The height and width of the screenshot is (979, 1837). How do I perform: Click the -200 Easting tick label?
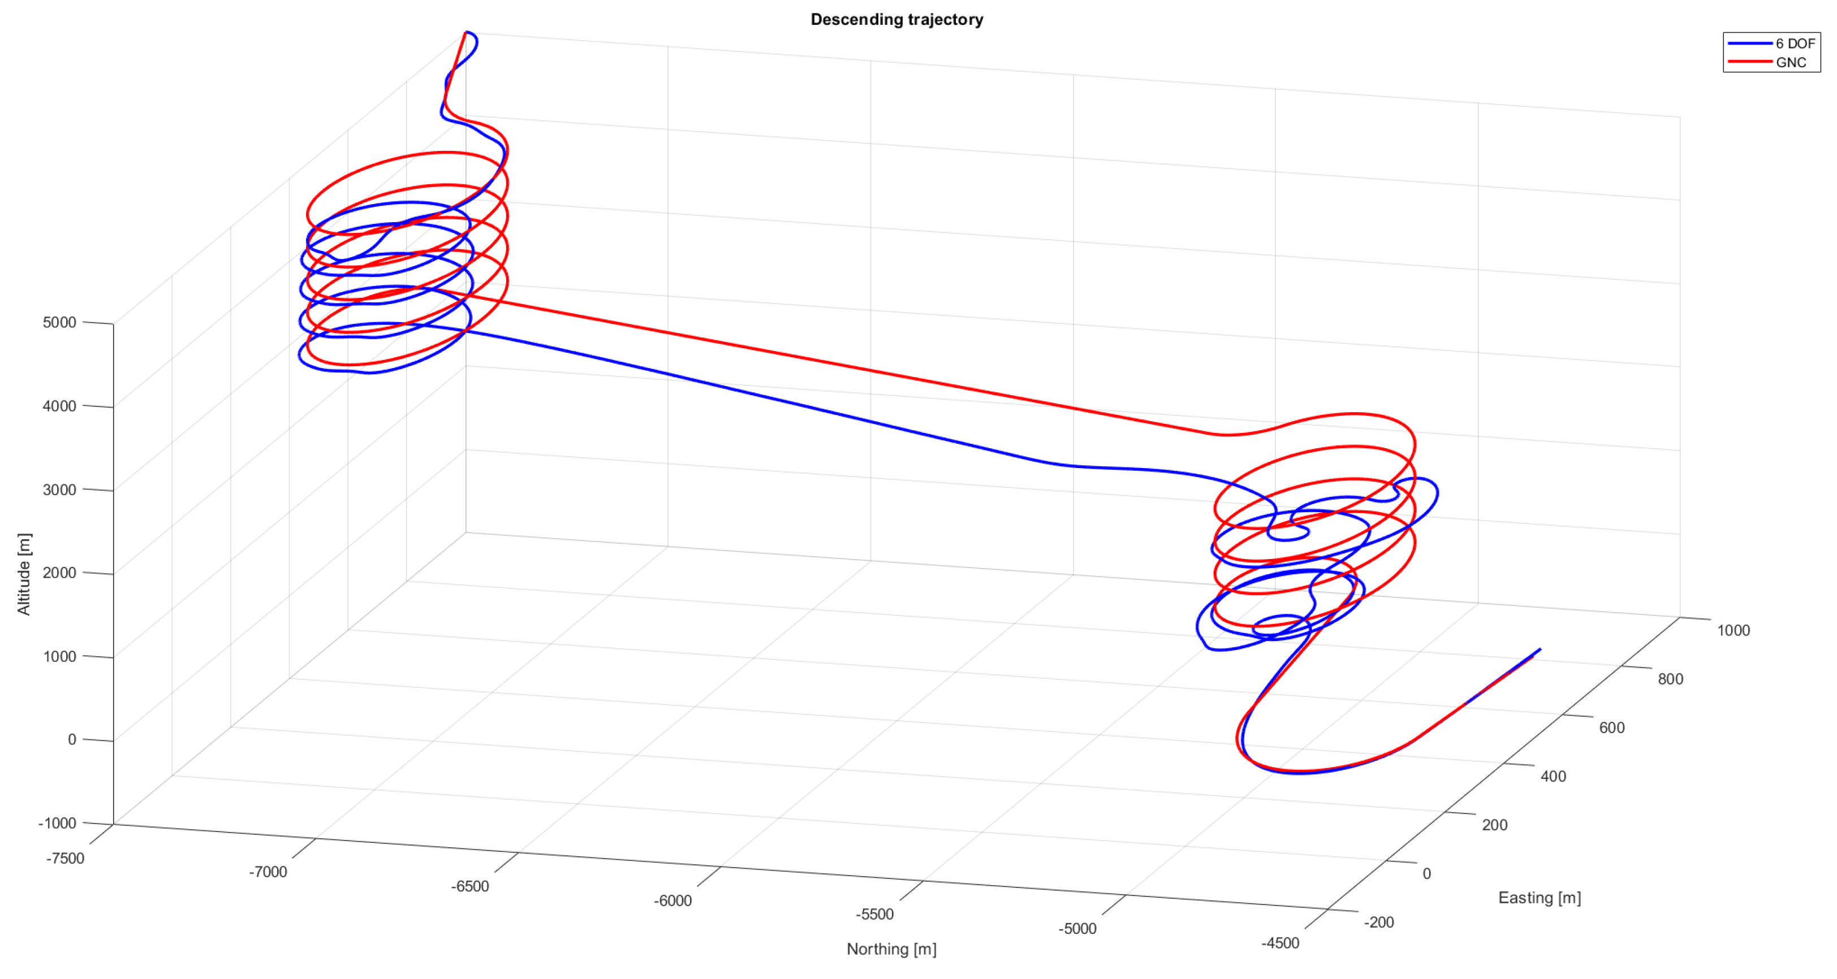tap(1378, 922)
